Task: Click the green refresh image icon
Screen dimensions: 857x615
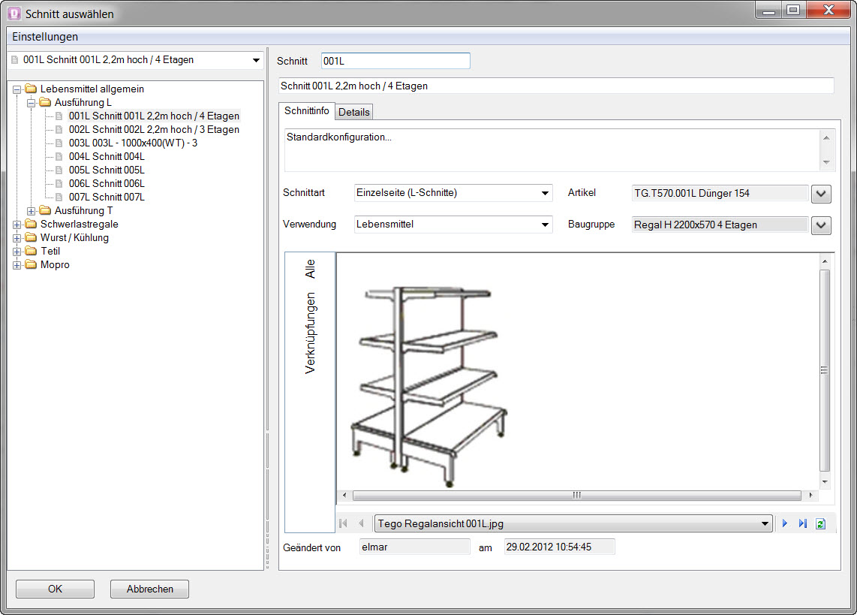Action: tap(820, 523)
